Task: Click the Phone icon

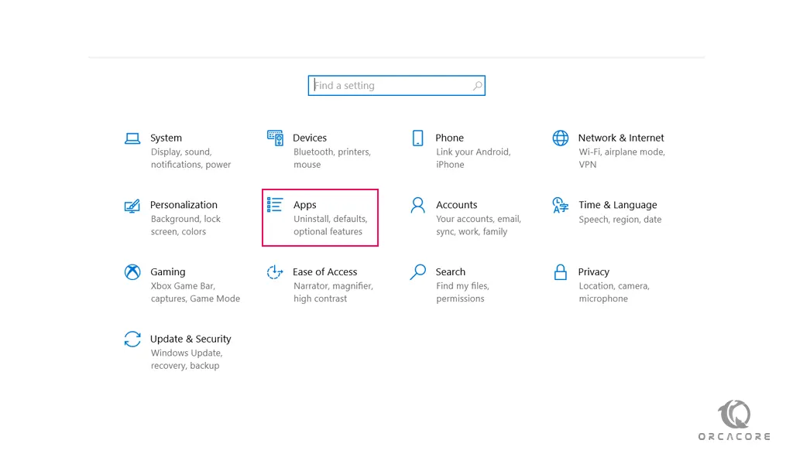Action: pos(417,138)
